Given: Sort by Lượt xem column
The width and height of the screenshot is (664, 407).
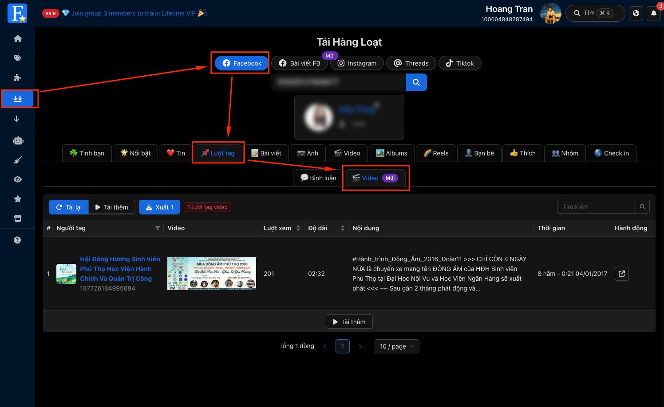Looking at the screenshot, I should (x=298, y=228).
